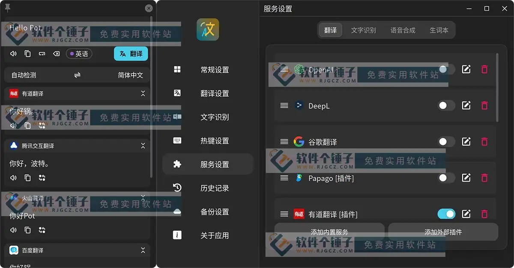Clear input using the backspace icon

(x=57, y=54)
